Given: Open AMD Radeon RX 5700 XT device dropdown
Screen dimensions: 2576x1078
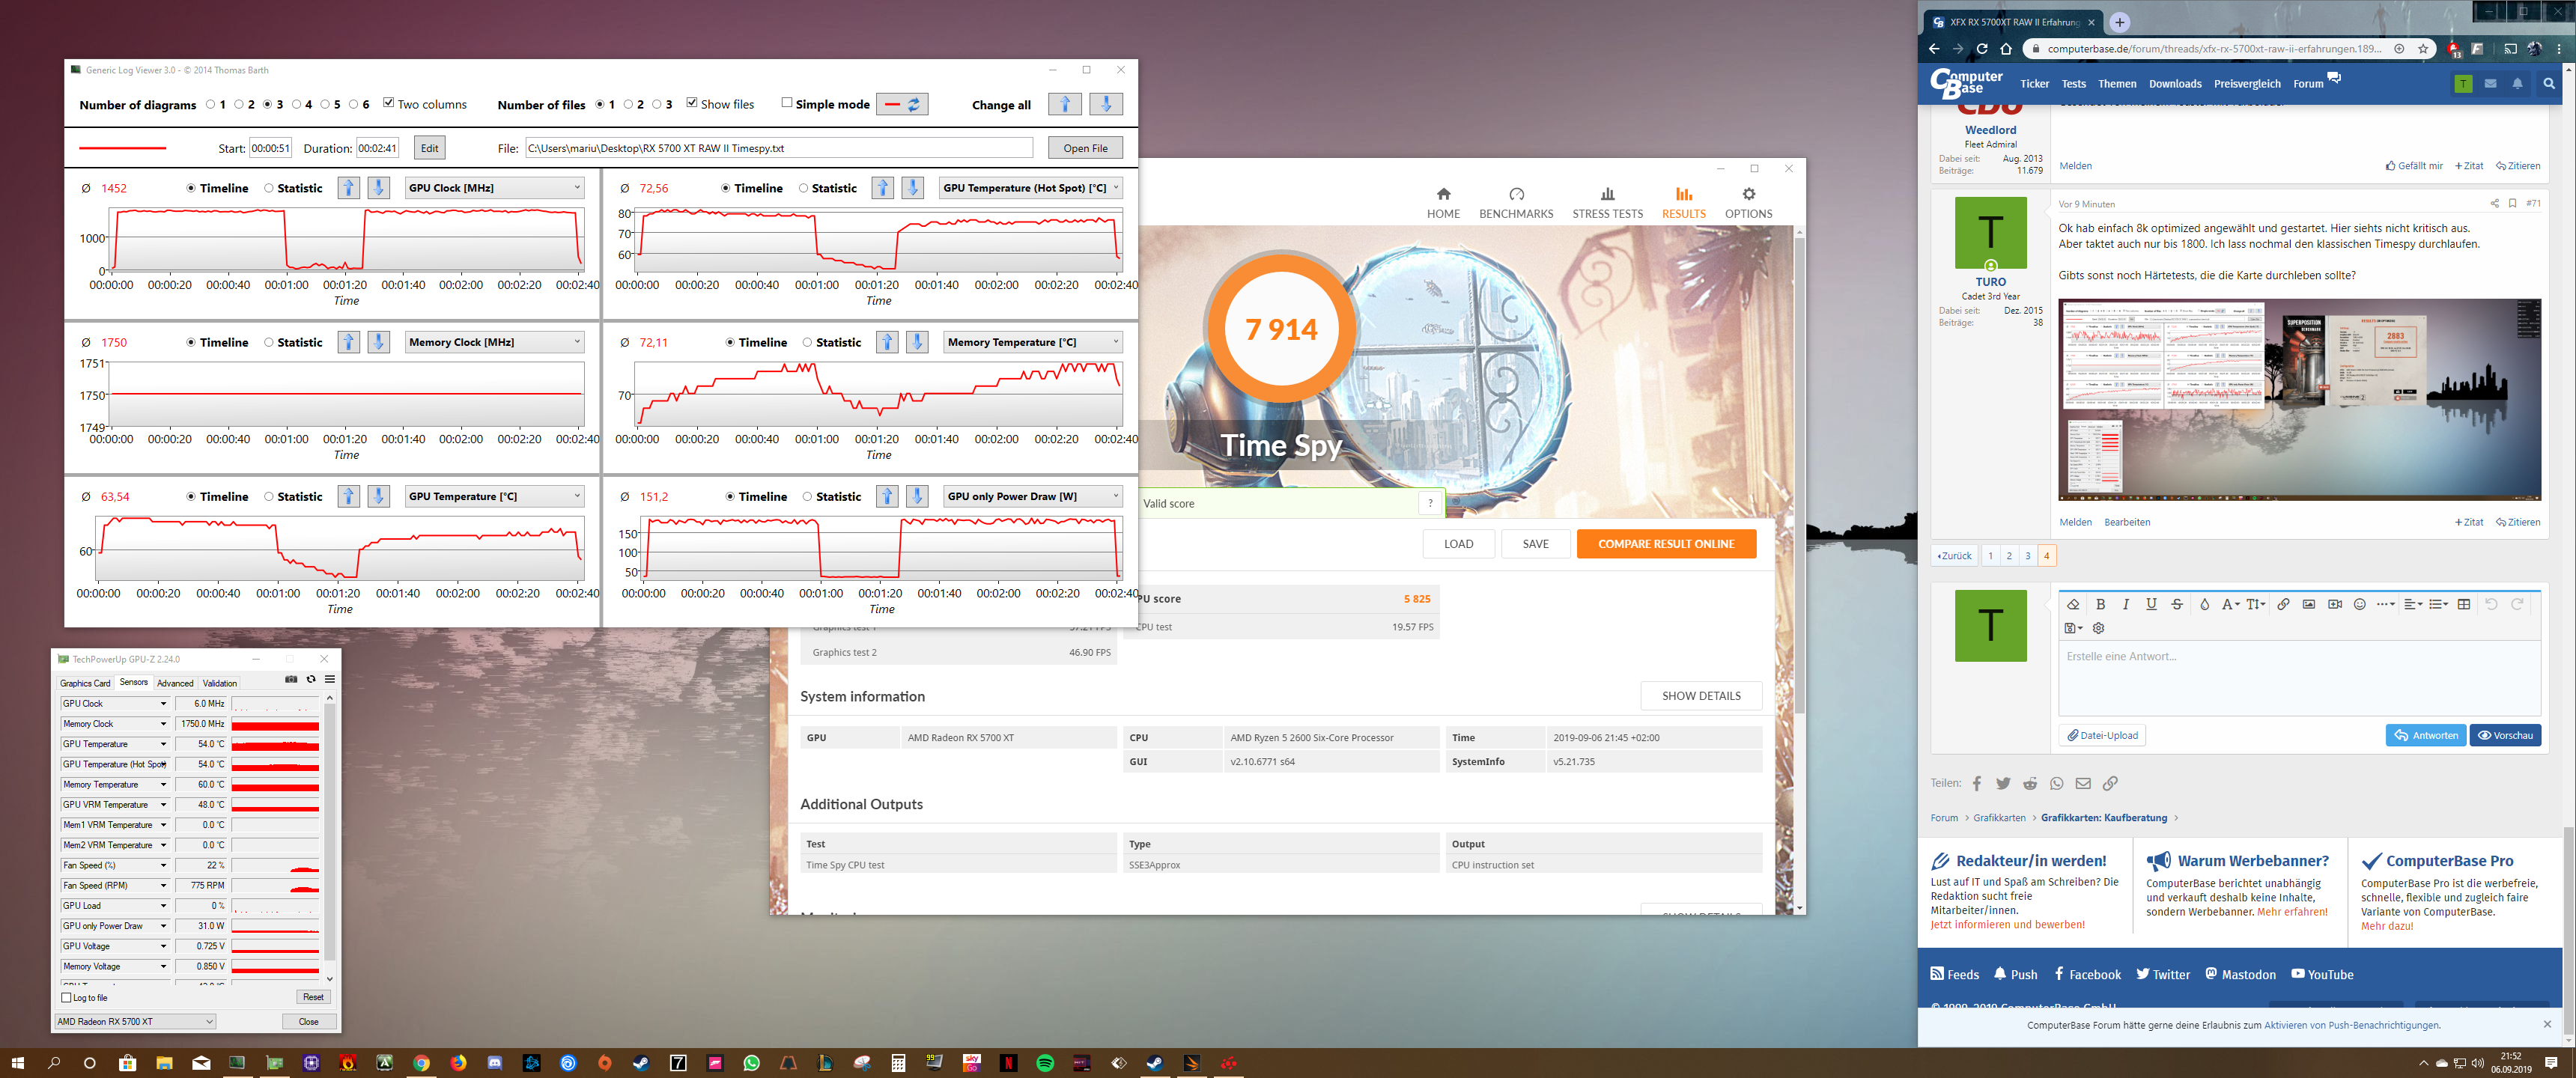Looking at the screenshot, I should [135, 1022].
